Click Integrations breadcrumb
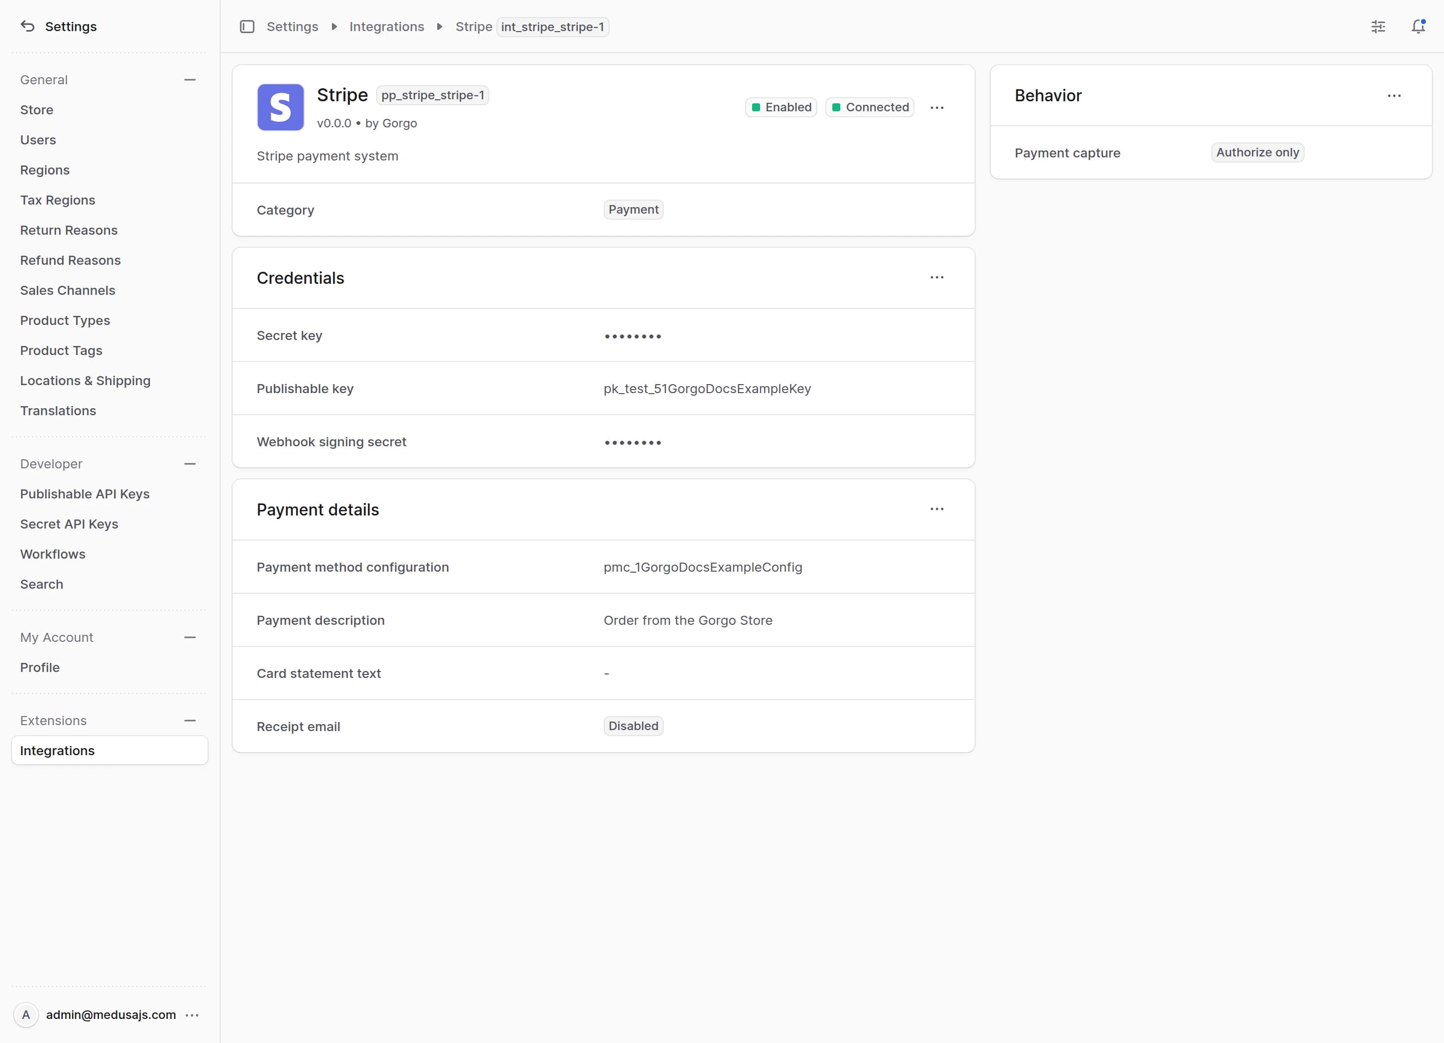The height and width of the screenshot is (1043, 1444). click(387, 27)
